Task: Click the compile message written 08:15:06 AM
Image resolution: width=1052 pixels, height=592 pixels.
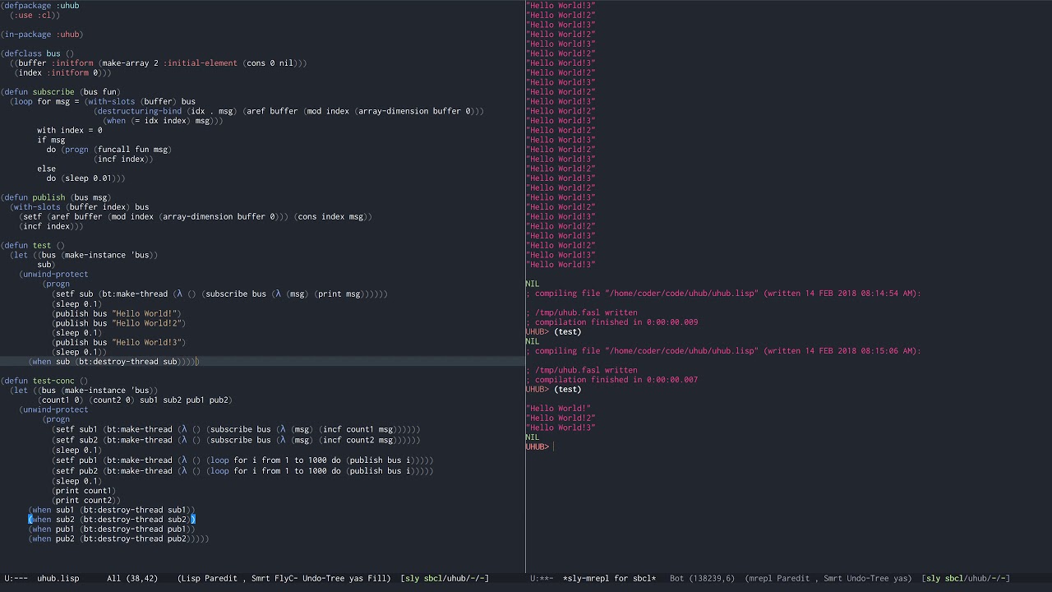Action: pyautogui.click(x=723, y=351)
